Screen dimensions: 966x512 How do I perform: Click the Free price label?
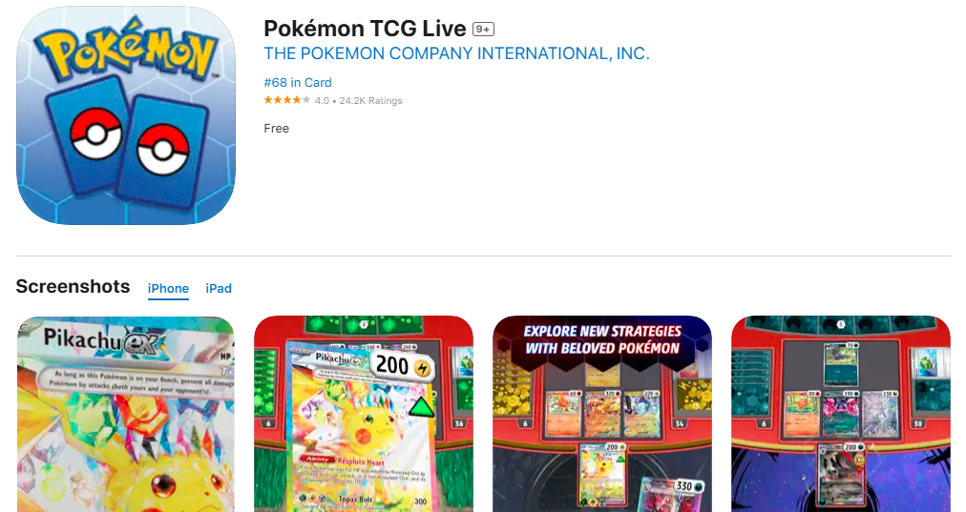click(x=277, y=128)
